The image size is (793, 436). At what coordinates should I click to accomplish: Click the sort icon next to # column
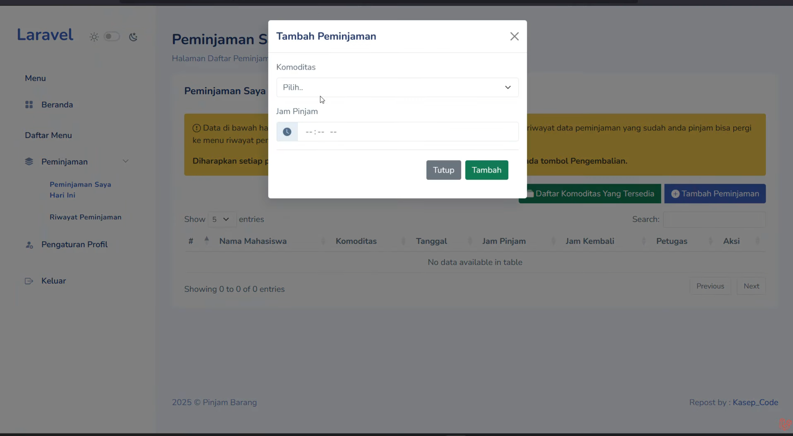click(207, 241)
